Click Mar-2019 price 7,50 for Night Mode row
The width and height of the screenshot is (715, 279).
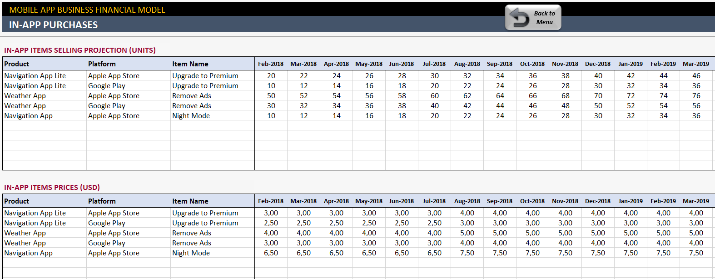696,253
